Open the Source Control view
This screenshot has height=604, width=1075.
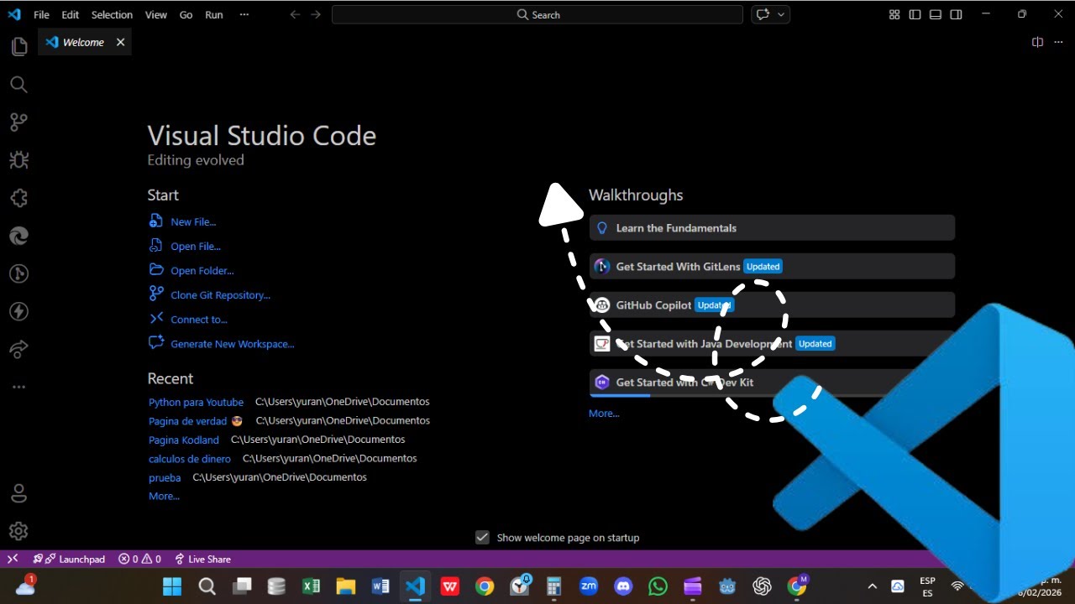click(18, 122)
